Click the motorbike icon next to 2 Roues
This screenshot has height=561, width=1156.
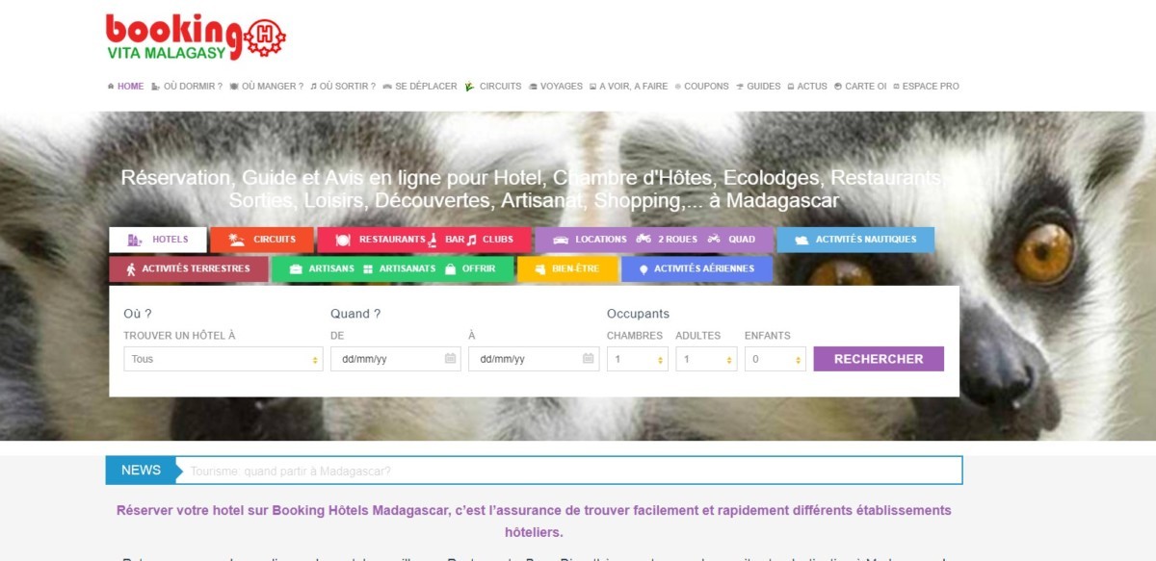pyautogui.click(x=644, y=239)
